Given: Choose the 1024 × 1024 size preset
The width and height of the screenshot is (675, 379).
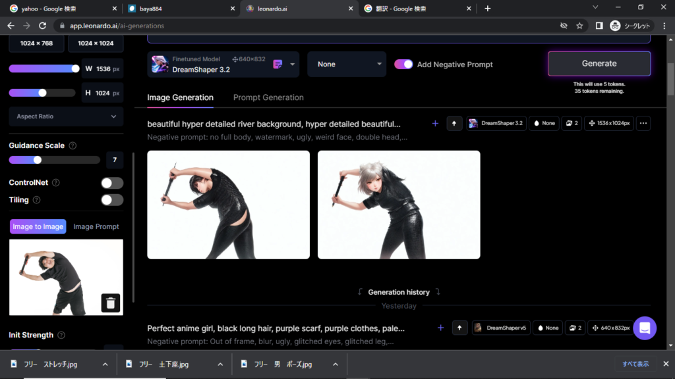Looking at the screenshot, I should pos(96,43).
